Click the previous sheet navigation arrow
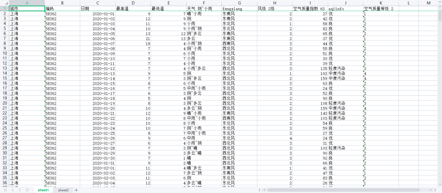The width and height of the screenshot is (442, 193). point(13,190)
